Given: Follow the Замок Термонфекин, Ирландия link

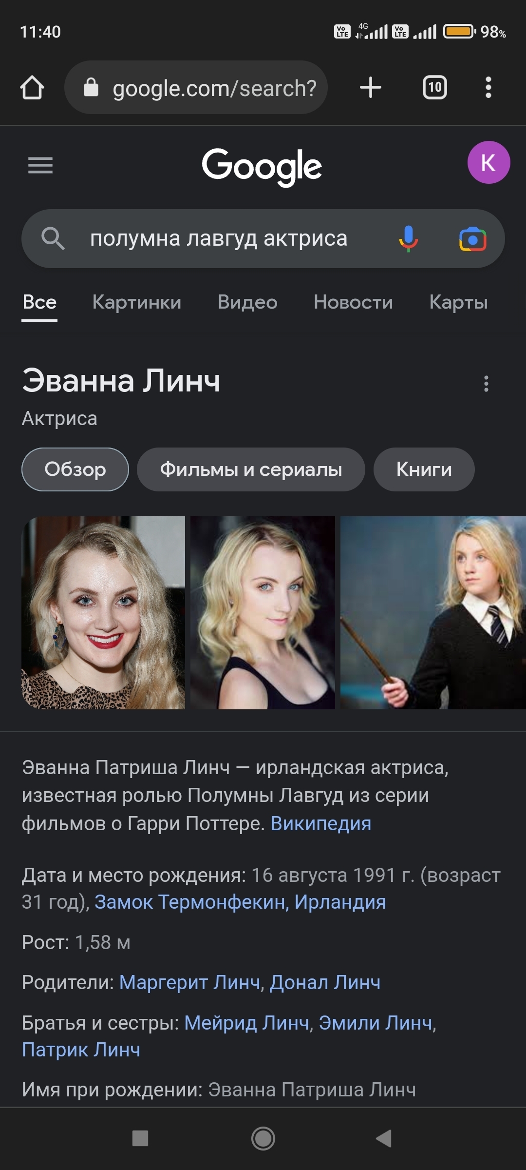Looking at the screenshot, I should click(240, 902).
